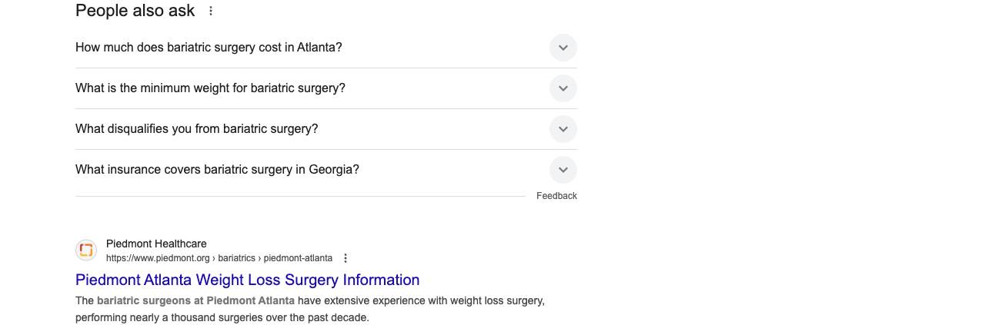Click the Feedback link
Viewport: 985px width, 325px height.
556,196
